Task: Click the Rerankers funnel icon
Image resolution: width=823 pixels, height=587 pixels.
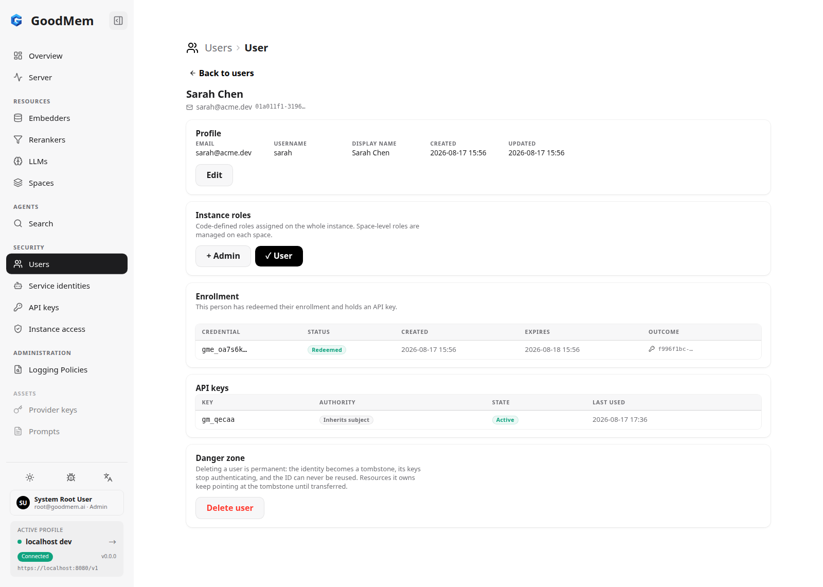Action: point(18,139)
